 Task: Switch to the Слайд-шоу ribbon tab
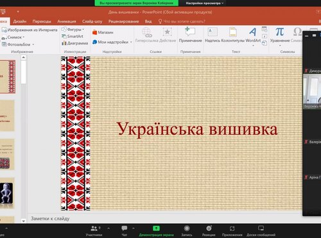coord(92,21)
